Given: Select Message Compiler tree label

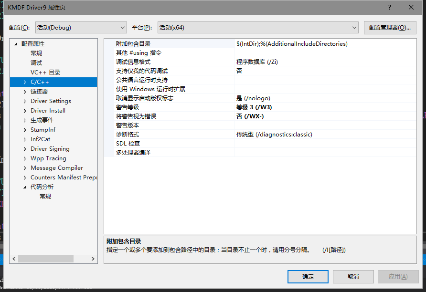Looking at the screenshot, I should (57, 168).
